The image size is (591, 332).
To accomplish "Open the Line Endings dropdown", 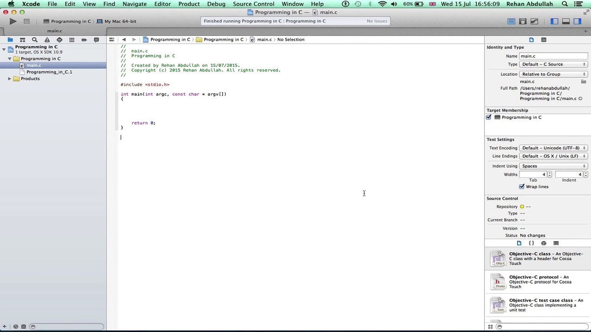I will point(553,156).
